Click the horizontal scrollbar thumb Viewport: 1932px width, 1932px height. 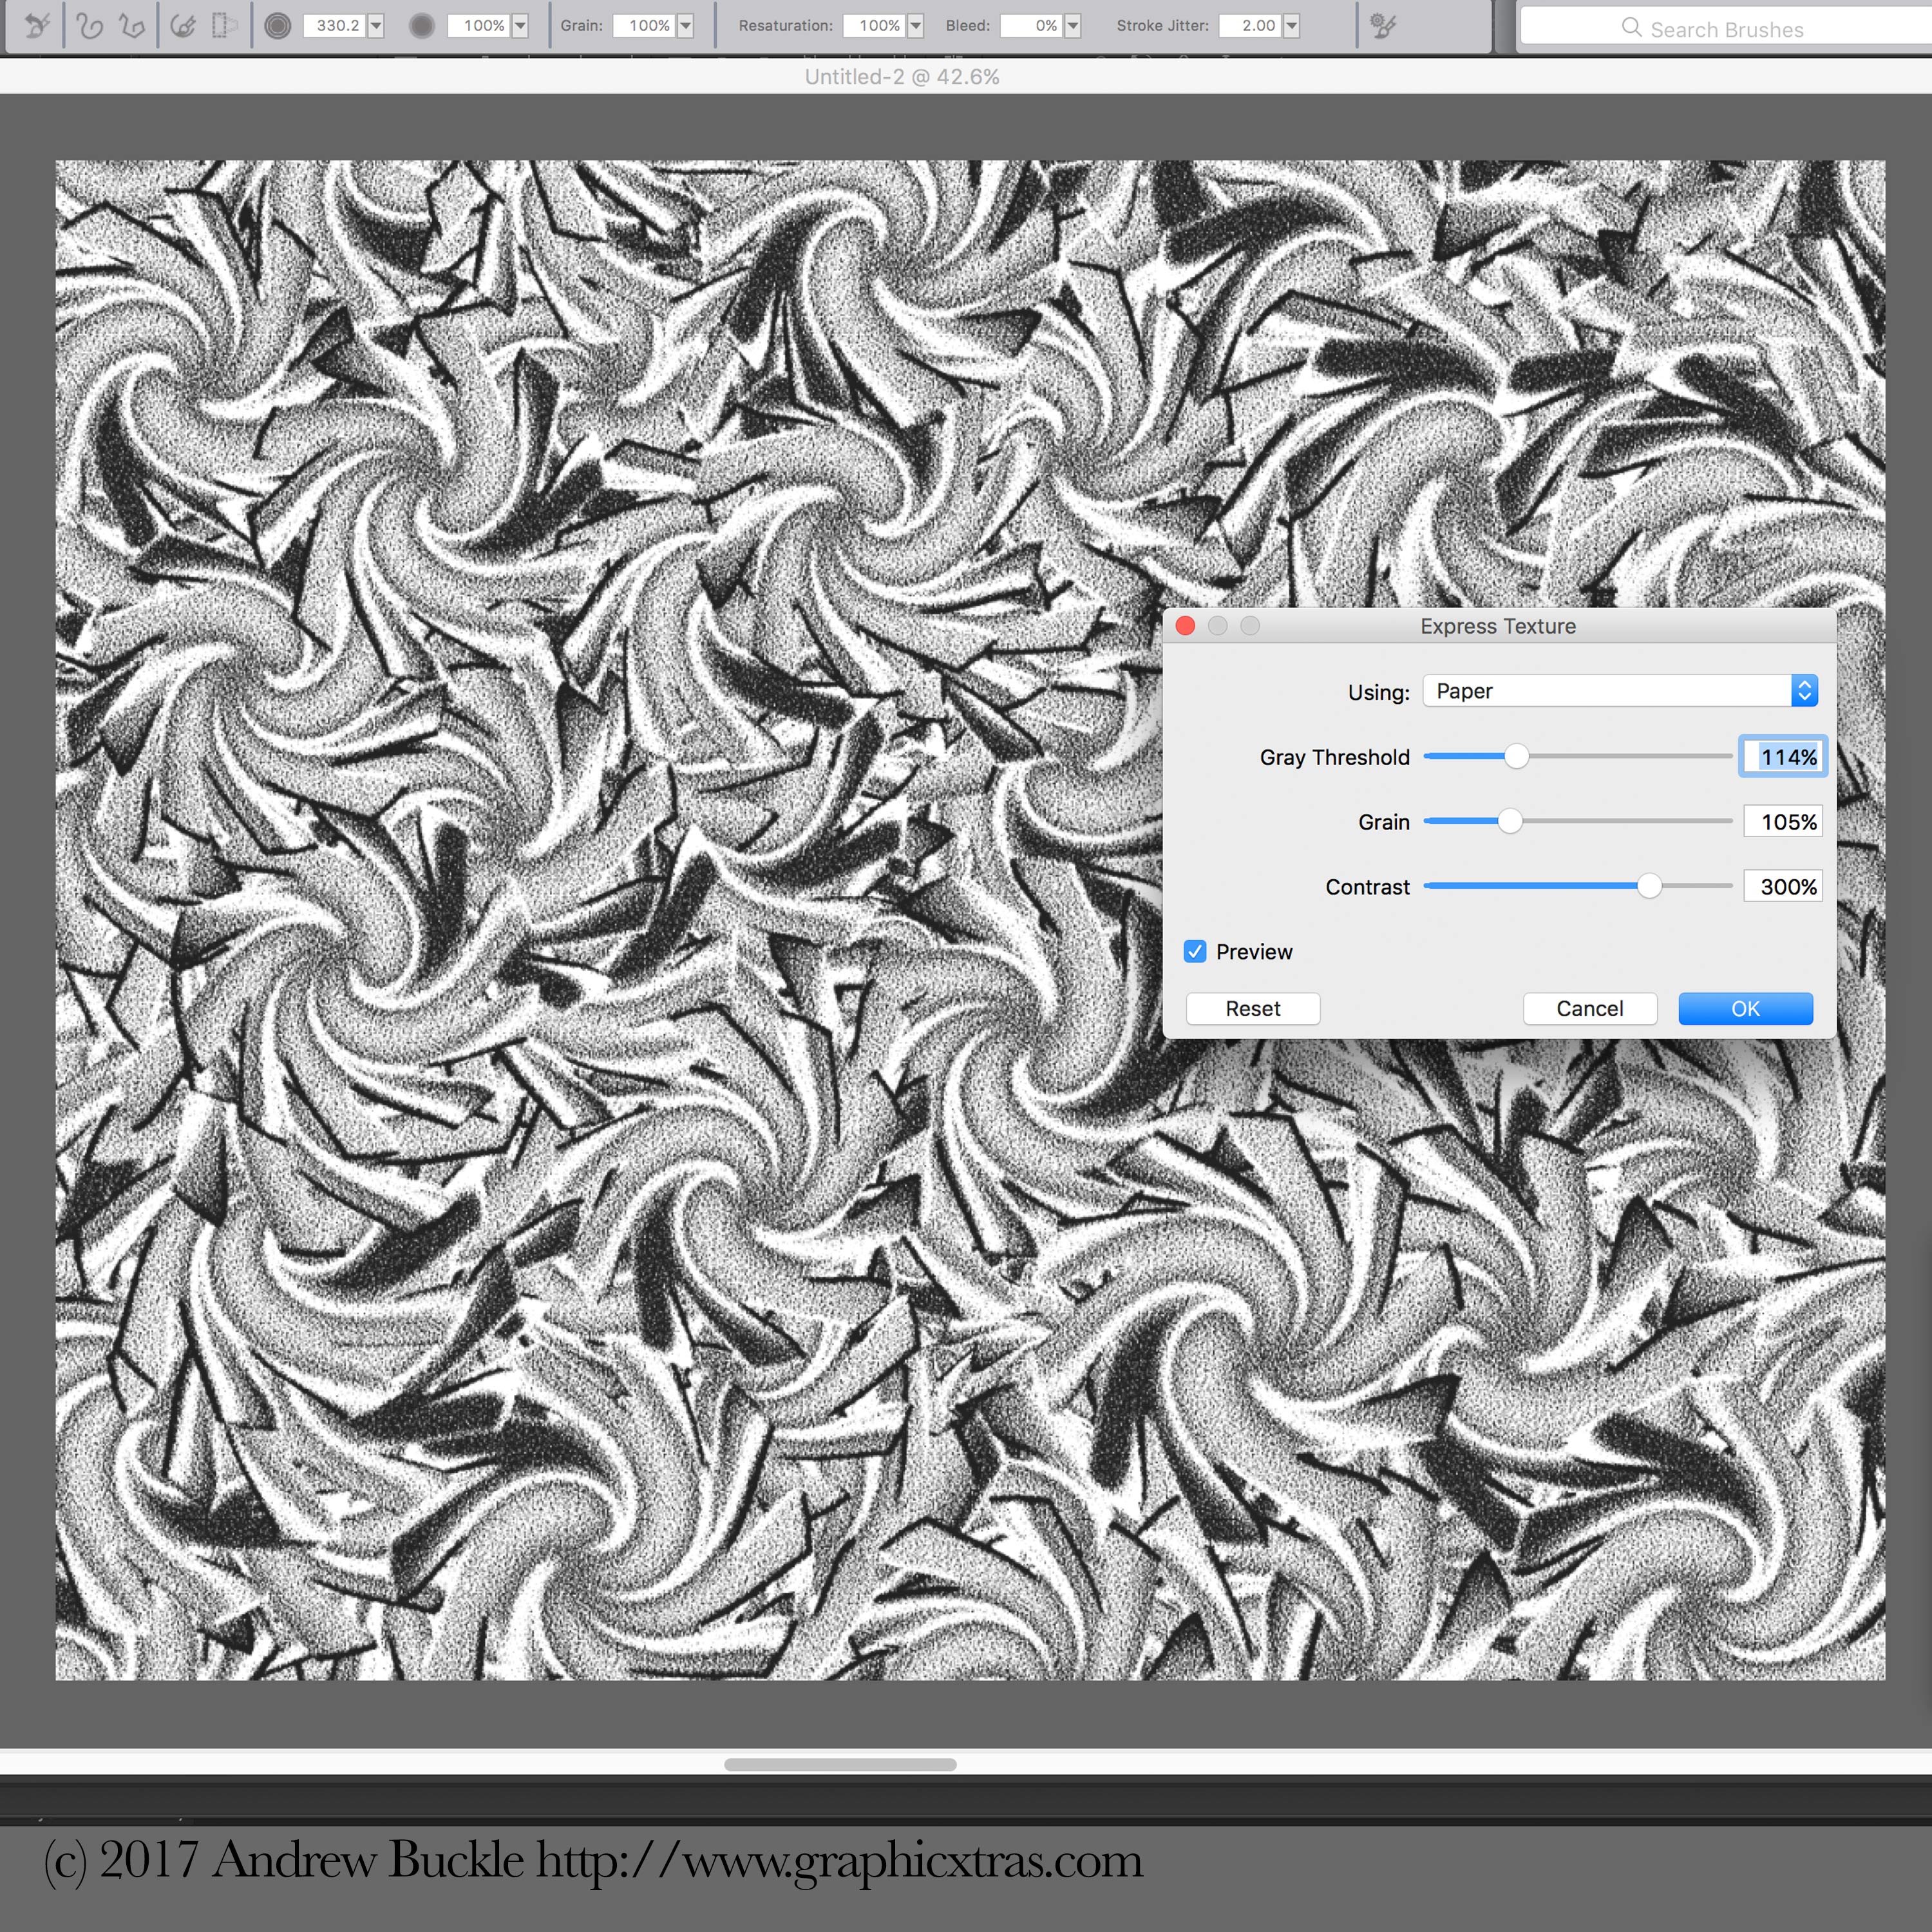click(840, 1765)
